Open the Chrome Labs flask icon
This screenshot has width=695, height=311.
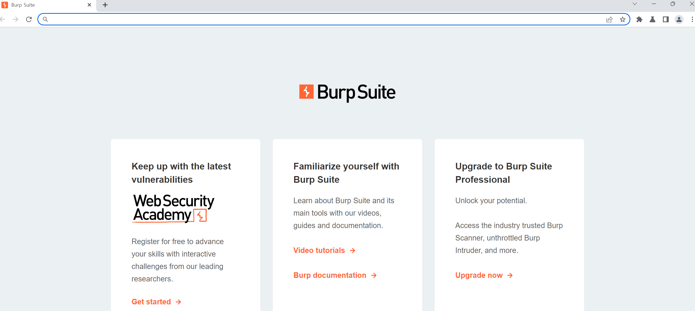[x=652, y=19]
